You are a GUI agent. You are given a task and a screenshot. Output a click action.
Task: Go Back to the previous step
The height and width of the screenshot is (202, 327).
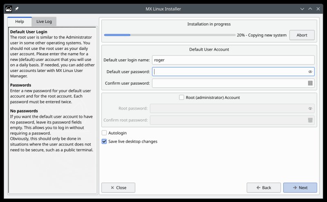(264, 188)
